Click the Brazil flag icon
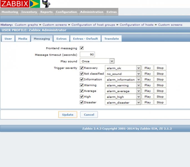190x167 pixels. (35, 4)
